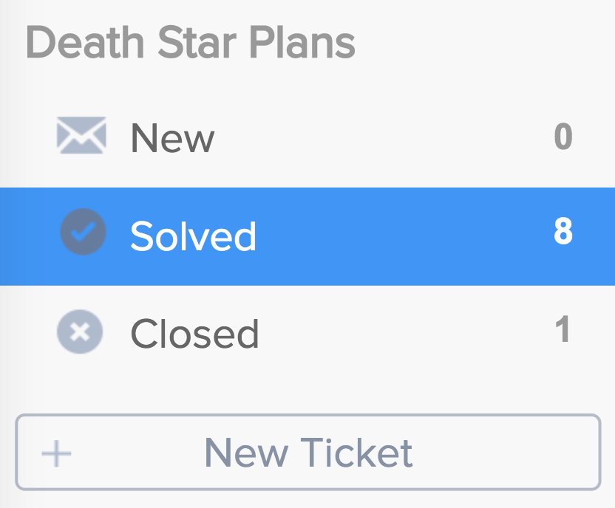Click the New Ticket button text
The height and width of the screenshot is (508, 615).
coord(309,453)
